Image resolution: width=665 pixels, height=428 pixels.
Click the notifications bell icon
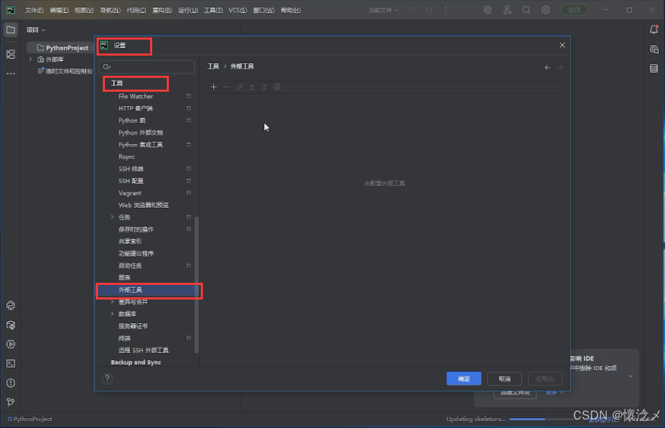[653, 30]
